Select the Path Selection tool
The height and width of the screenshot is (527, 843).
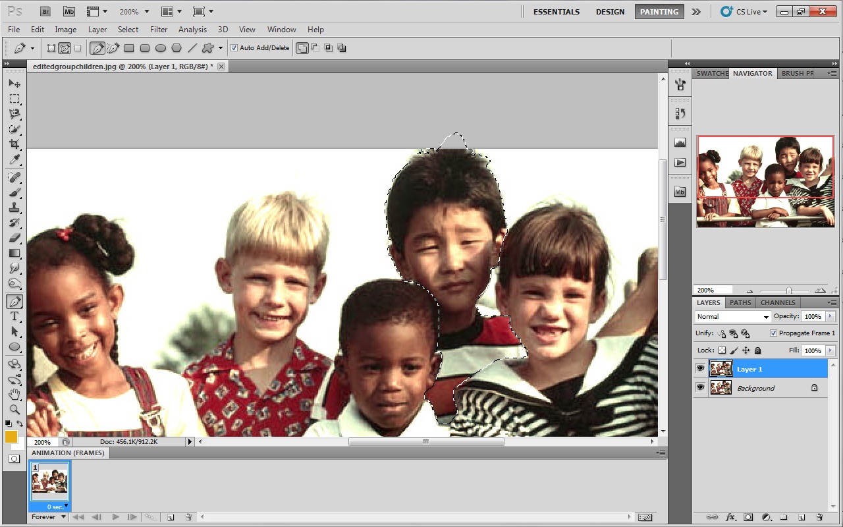tap(14, 331)
